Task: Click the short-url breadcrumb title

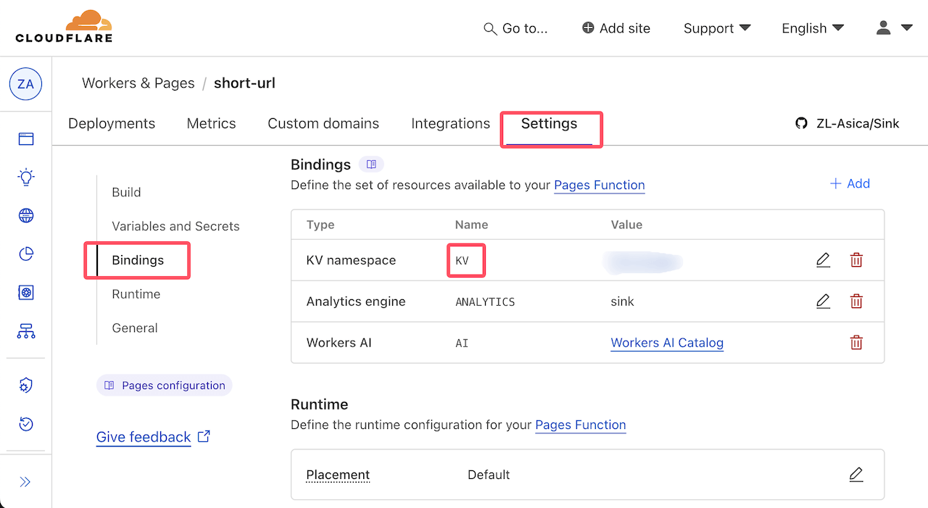Action: coord(244,83)
